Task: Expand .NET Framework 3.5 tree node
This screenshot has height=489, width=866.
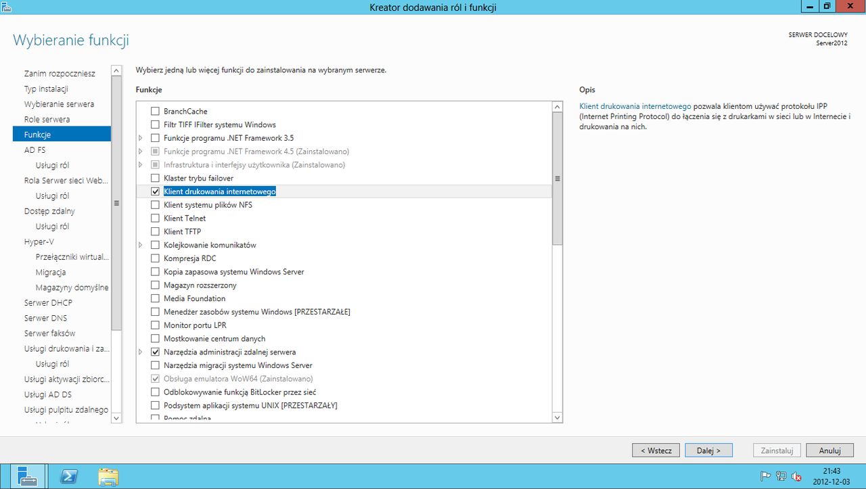Action: pos(141,138)
